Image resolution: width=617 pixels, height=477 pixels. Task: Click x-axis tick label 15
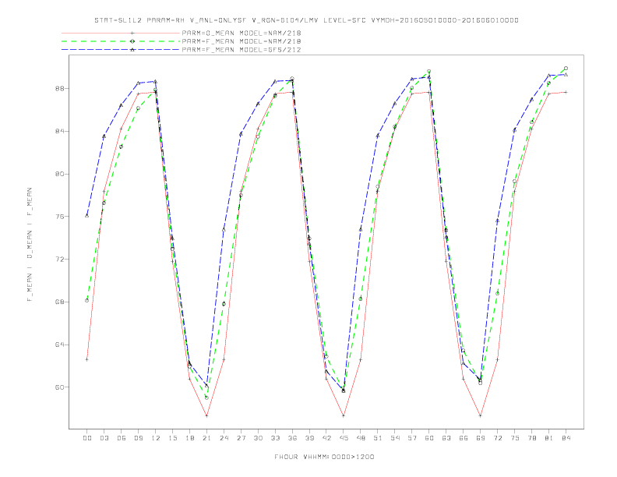[172, 438]
